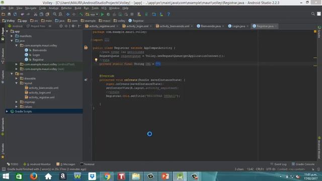The image size is (322, 181).
Task: Click the Open folder toolbar icon
Action: [x=4, y=14]
